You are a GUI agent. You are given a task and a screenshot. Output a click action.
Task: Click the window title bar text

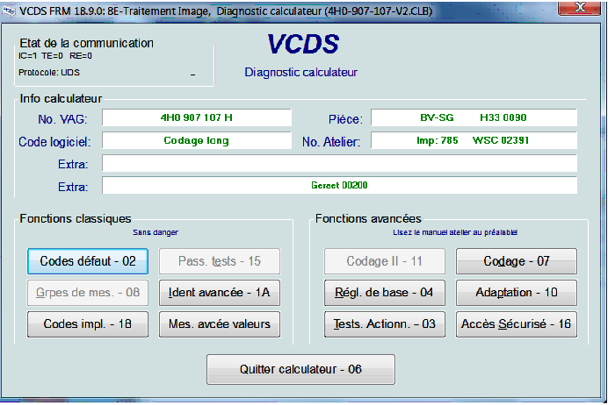(226, 11)
